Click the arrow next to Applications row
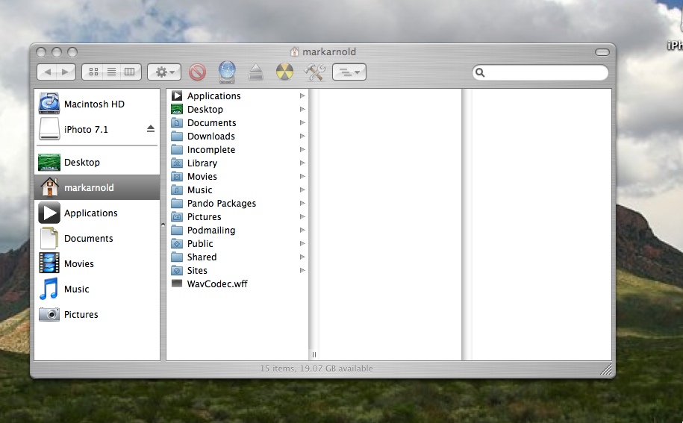Image resolution: width=683 pixels, height=423 pixels. [302, 95]
